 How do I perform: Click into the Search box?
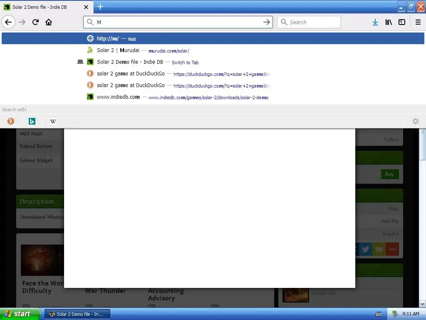click(309, 22)
